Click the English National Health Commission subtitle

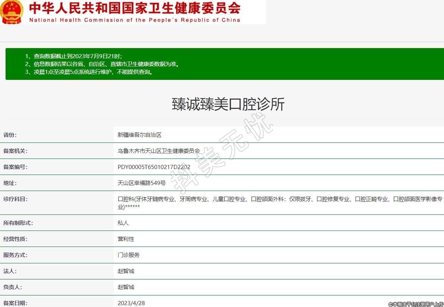[x=134, y=20]
